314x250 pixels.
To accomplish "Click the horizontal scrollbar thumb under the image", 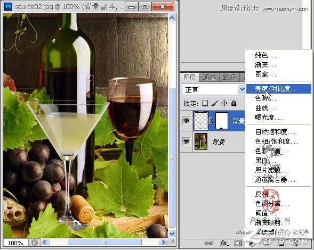I will 104,243.
